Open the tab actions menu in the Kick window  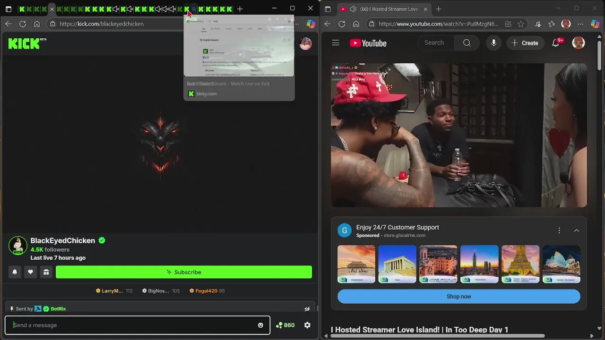tap(8, 9)
